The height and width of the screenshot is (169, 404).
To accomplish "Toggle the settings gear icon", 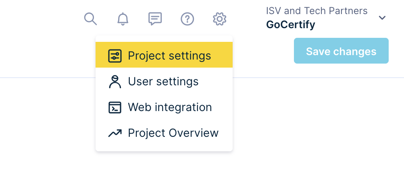I will coord(219,19).
